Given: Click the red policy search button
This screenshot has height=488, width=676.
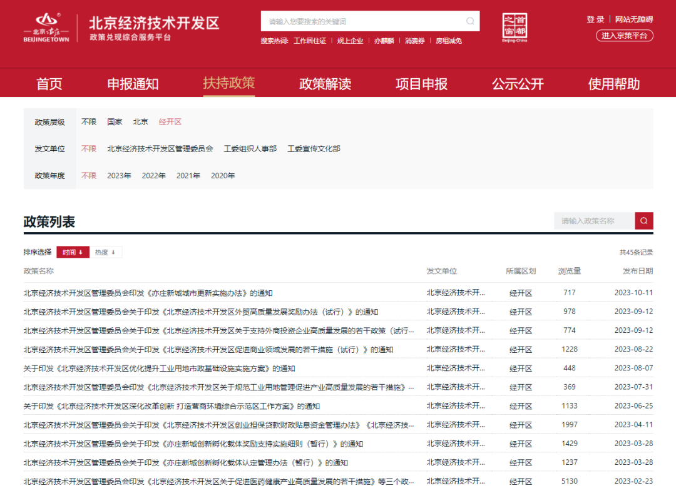Looking at the screenshot, I should click(x=644, y=221).
